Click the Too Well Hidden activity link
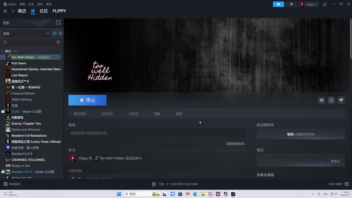 [112, 158]
